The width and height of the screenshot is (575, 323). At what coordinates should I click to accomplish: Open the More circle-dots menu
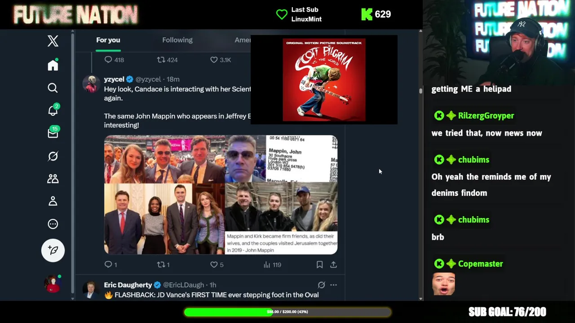click(53, 224)
